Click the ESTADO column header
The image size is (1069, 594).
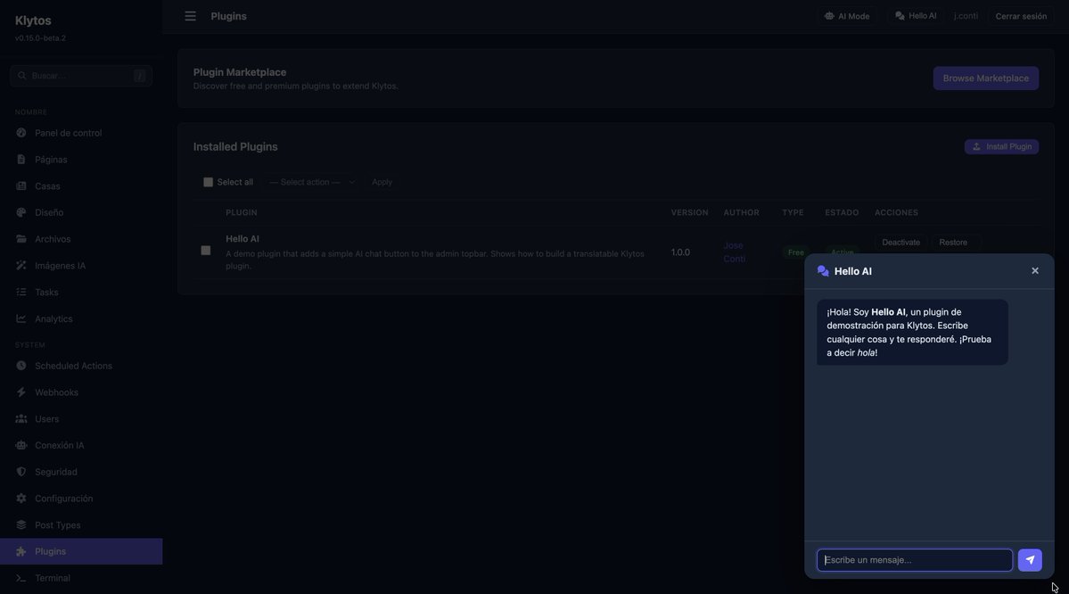click(x=842, y=213)
